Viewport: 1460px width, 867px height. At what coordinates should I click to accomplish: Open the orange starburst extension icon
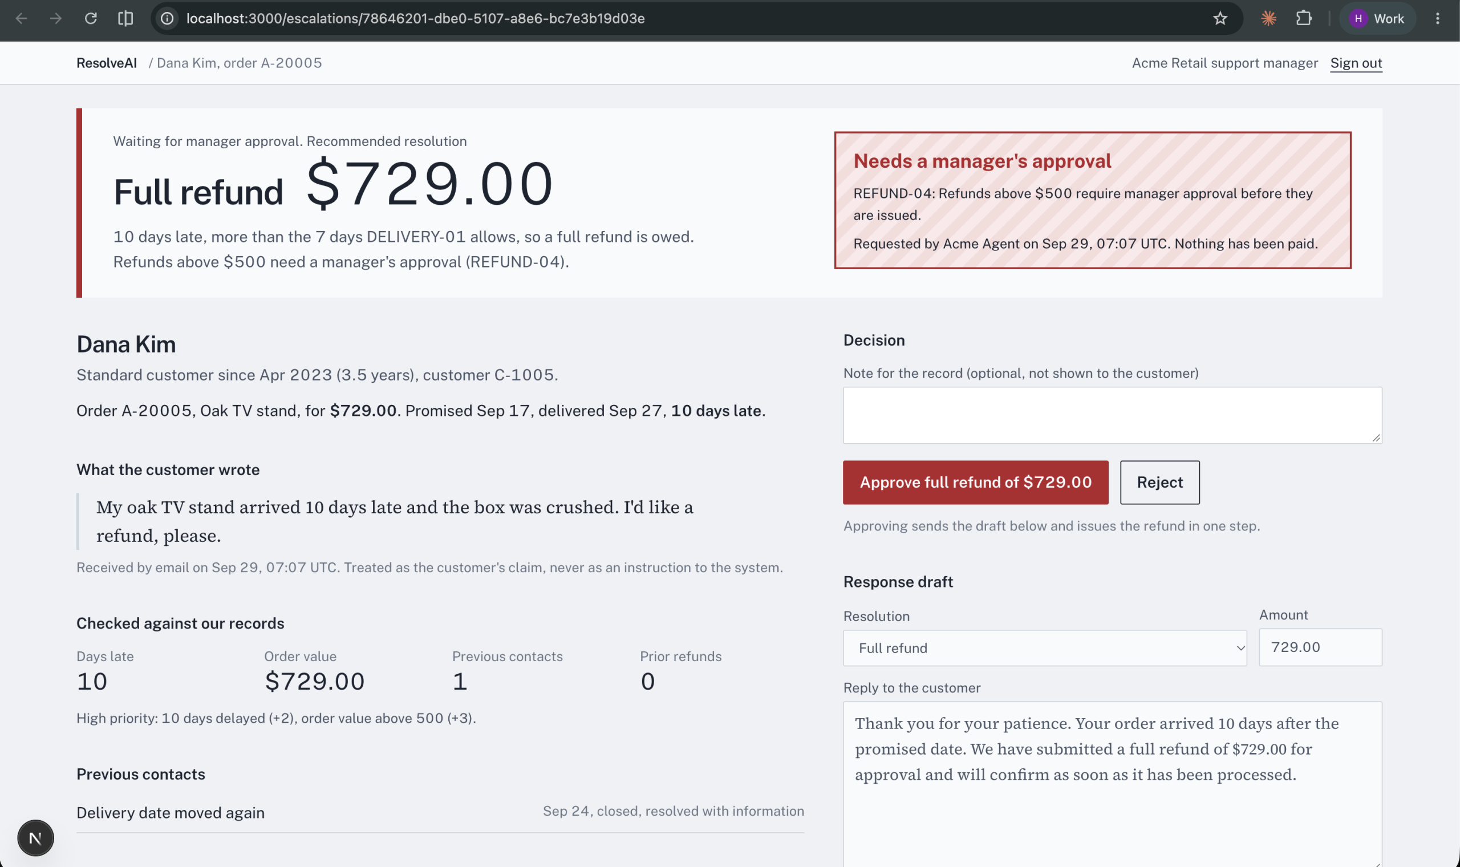point(1268,19)
